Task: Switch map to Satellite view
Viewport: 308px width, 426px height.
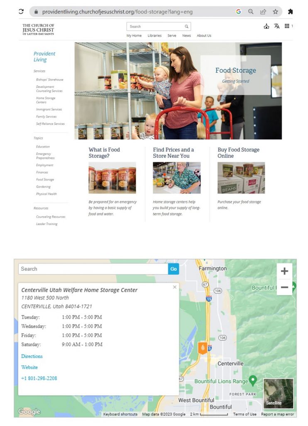Action: click(x=279, y=394)
